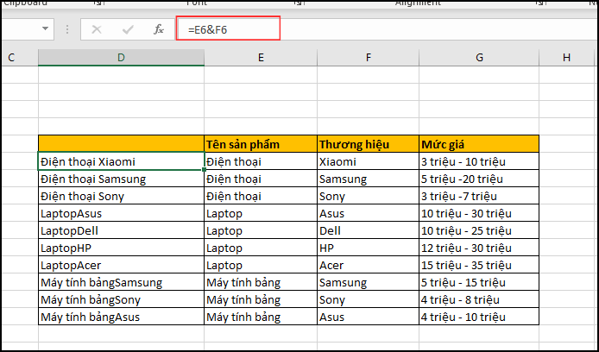Click the 'Tên sản phẩm' header cell
This screenshot has width=599, height=352.
point(261,144)
